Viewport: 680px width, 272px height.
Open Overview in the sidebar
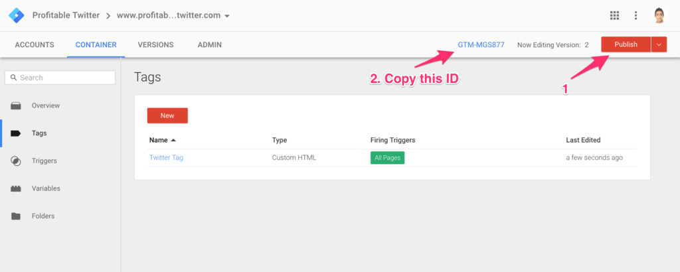[46, 105]
